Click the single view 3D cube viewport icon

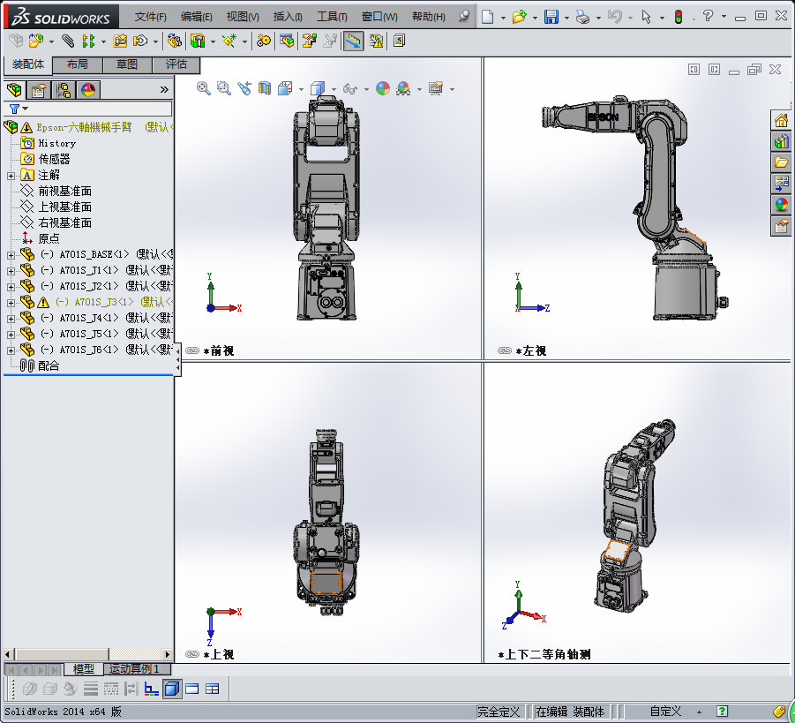[x=172, y=689]
